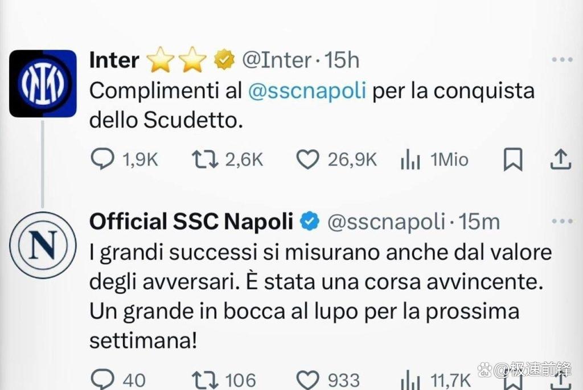This screenshot has width=583, height=390.
Task: Like the Inter tweet
Action: [x=308, y=160]
